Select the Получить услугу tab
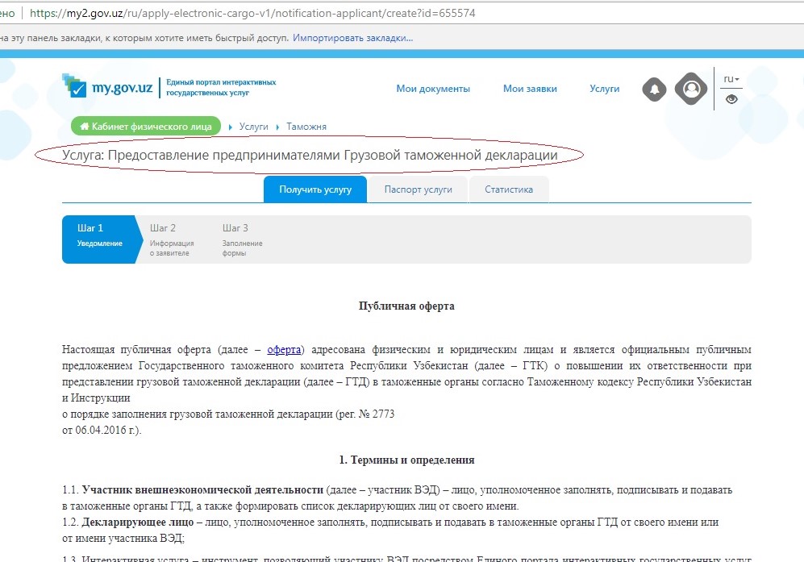 [315, 189]
